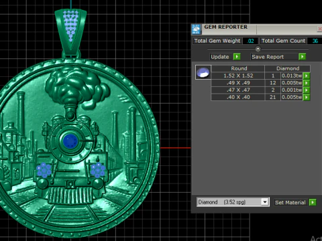
Task: Click the GEM REPORTER title bar text
Action: coord(226,27)
